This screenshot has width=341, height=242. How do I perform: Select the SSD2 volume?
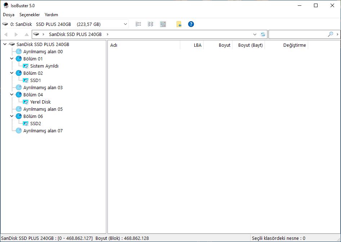pyautogui.click(x=36, y=123)
